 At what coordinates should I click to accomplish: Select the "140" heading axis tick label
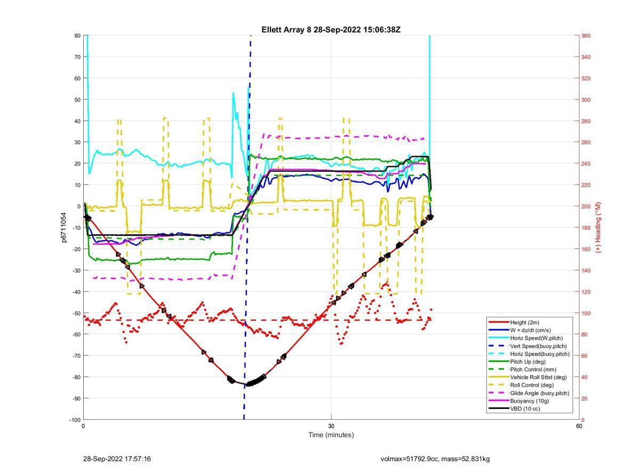coord(586,270)
